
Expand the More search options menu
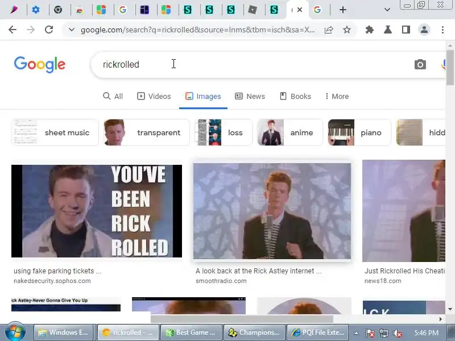coord(337,96)
